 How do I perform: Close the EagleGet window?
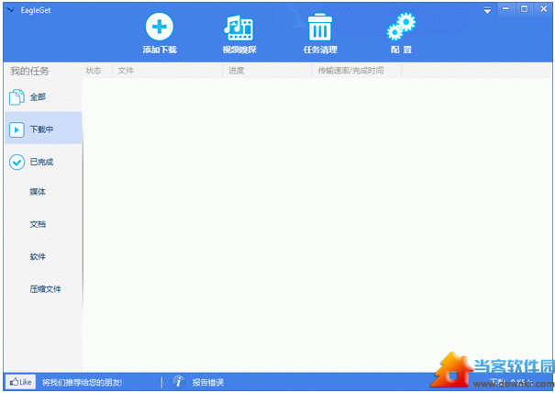click(x=544, y=9)
